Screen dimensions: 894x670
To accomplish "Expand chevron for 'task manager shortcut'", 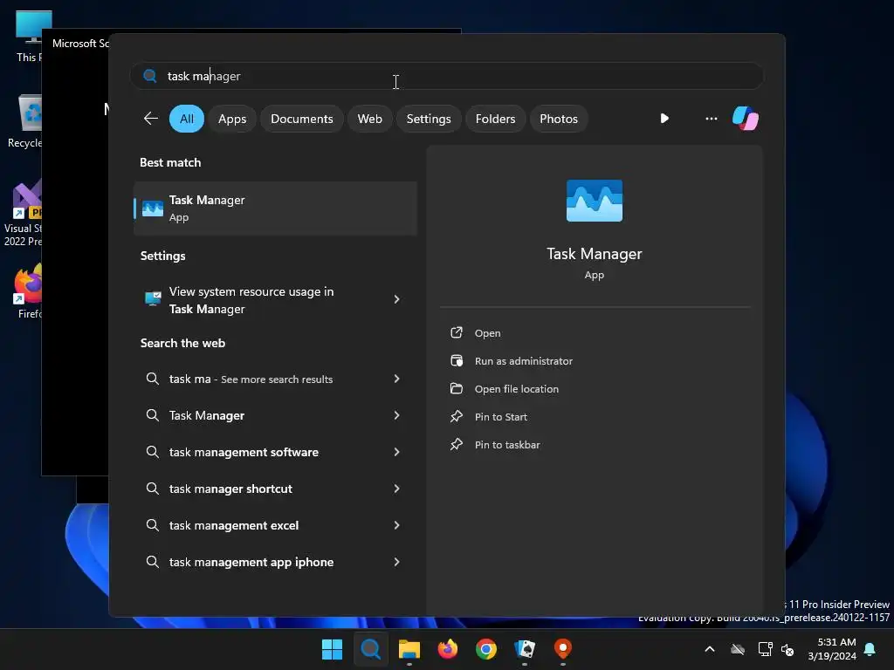I will (x=396, y=489).
